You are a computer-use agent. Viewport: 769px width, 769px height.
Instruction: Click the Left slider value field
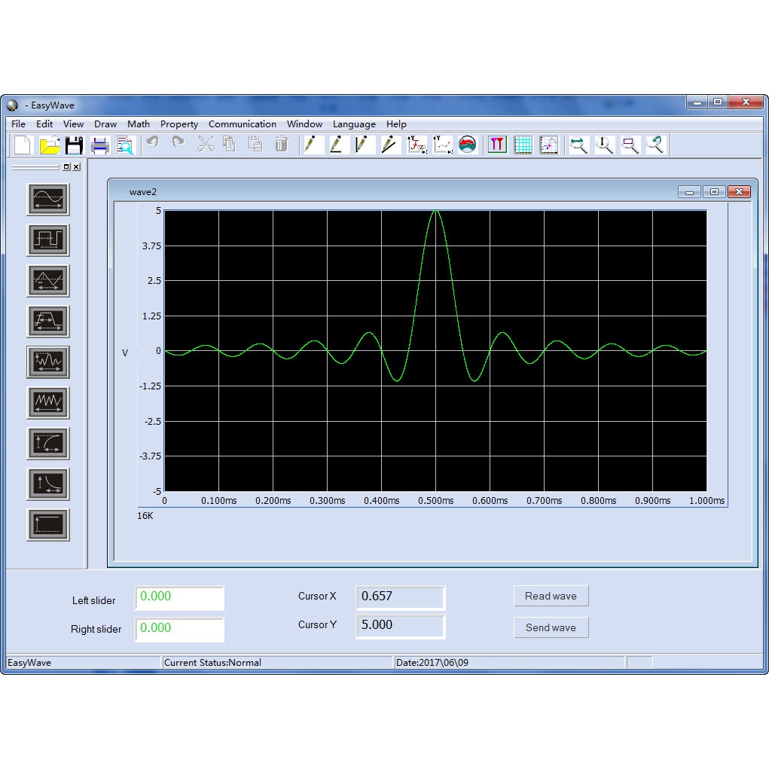coord(179,597)
